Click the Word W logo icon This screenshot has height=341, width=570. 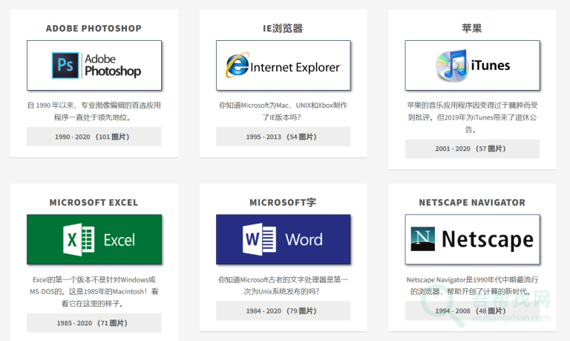(x=259, y=239)
